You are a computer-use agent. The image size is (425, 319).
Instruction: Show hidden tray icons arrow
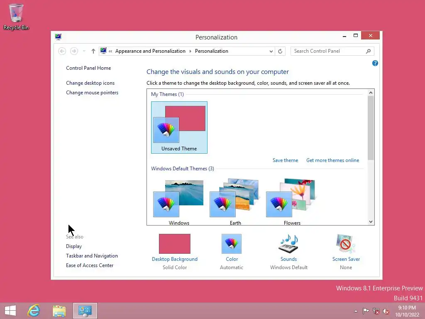(356, 311)
